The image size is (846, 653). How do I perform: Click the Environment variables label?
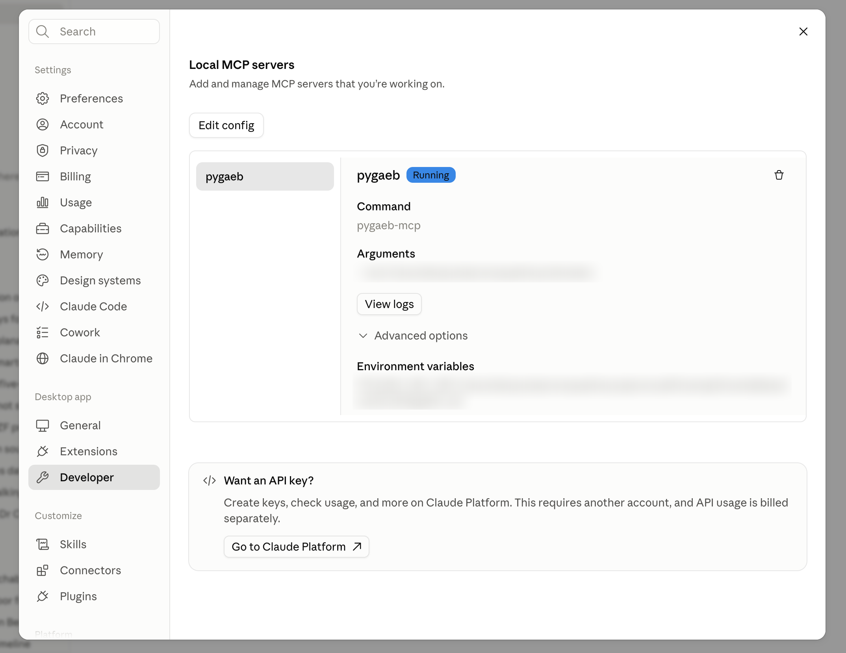pos(416,366)
